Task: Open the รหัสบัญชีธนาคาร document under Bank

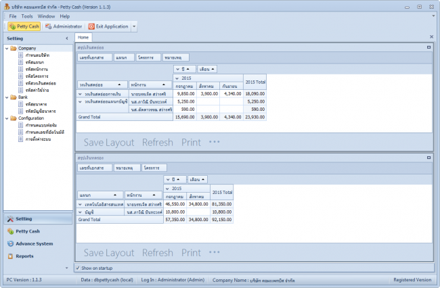Action: coord(41,112)
